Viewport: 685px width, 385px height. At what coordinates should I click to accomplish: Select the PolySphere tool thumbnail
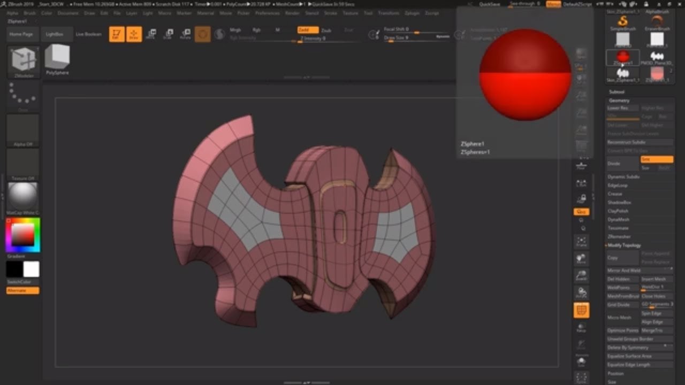[57, 59]
